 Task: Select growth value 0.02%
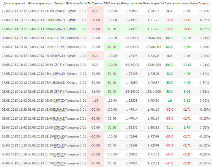pyautogui.click(x=204, y=101)
